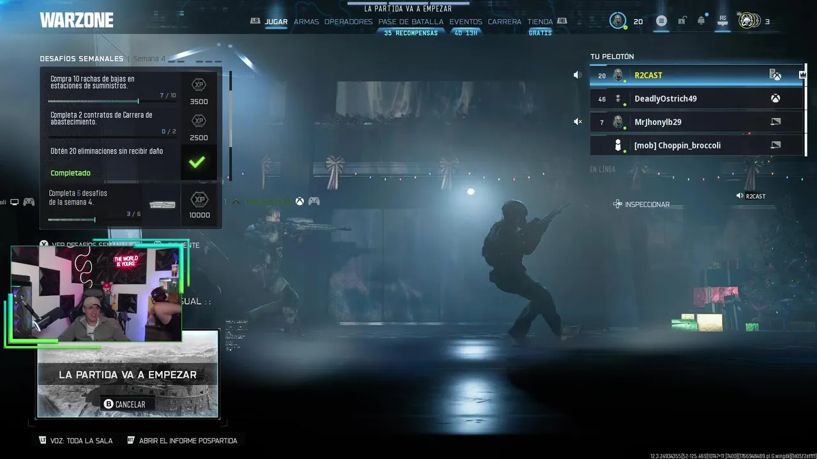Expand the chevron beside center operator nameplate
The image size is (817, 459).
point(236,201)
